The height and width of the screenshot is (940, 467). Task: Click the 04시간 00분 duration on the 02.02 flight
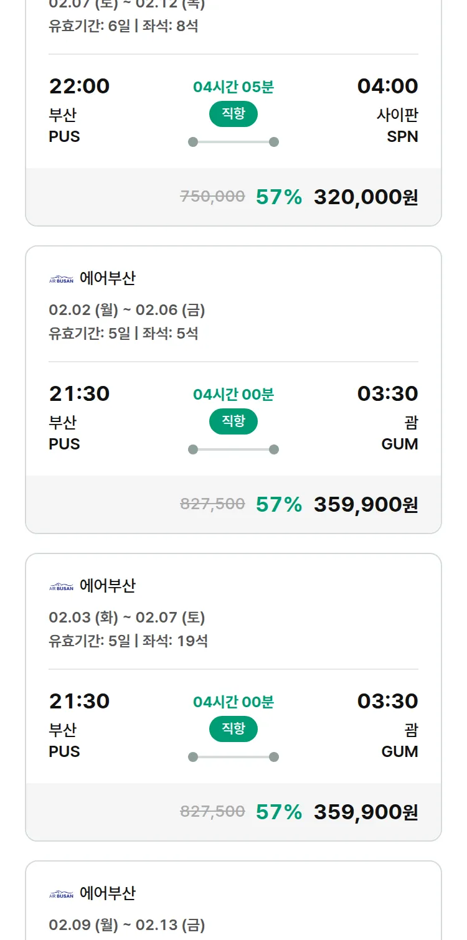click(x=233, y=394)
